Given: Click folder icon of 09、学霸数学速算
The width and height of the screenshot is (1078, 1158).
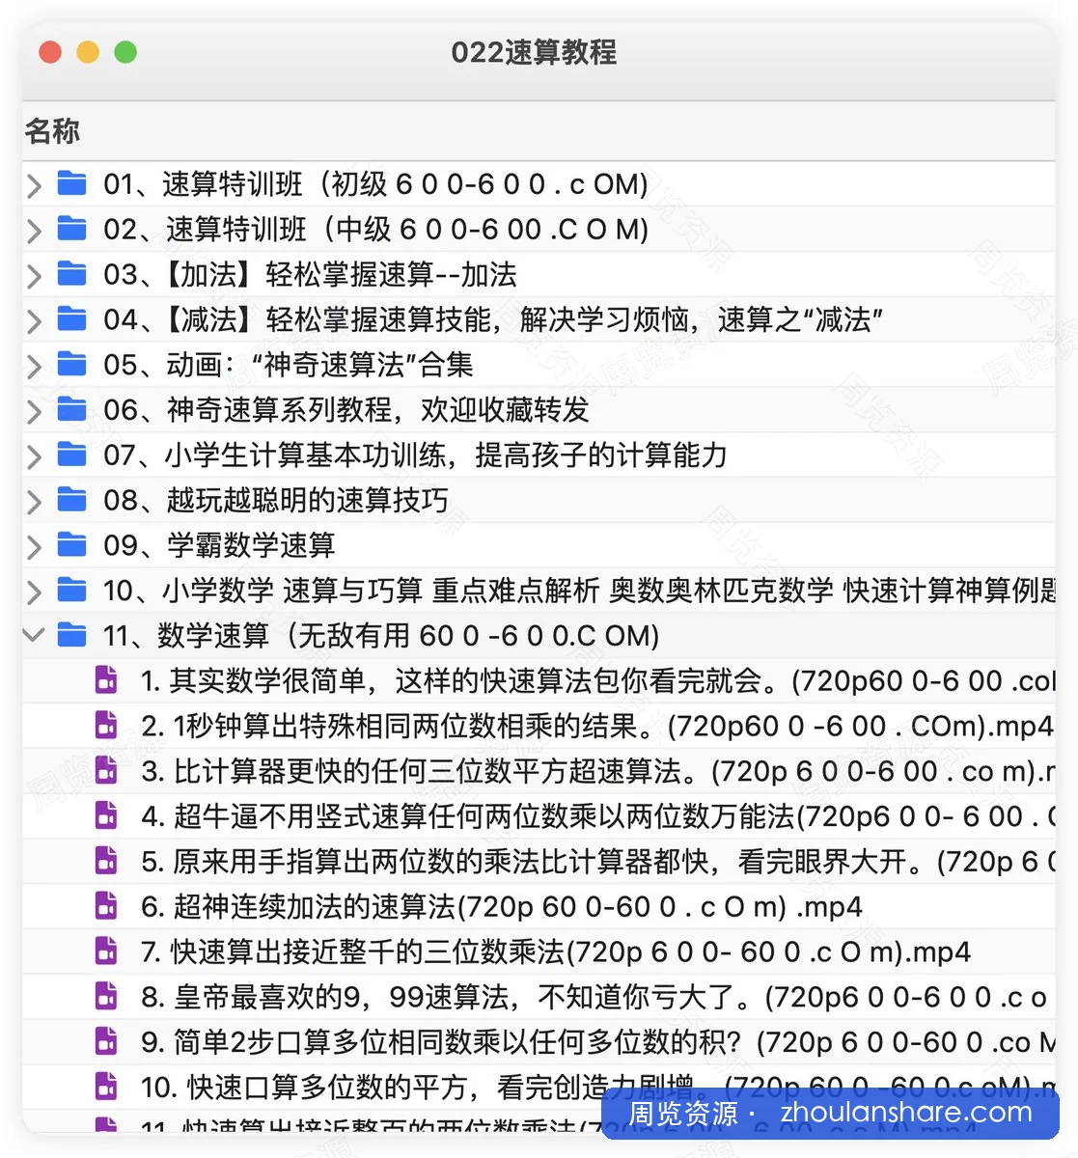Looking at the screenshot, I should pyautogui.click(x=72, y=544).
